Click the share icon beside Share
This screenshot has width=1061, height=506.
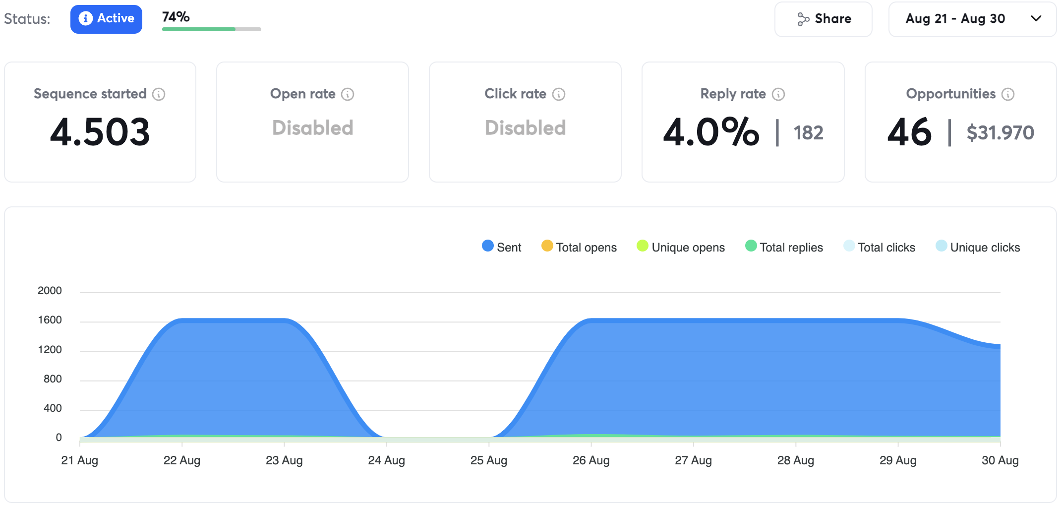[803, 19]
